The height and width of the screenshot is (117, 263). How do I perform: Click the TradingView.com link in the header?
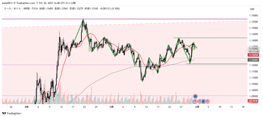tap(26, 3)
